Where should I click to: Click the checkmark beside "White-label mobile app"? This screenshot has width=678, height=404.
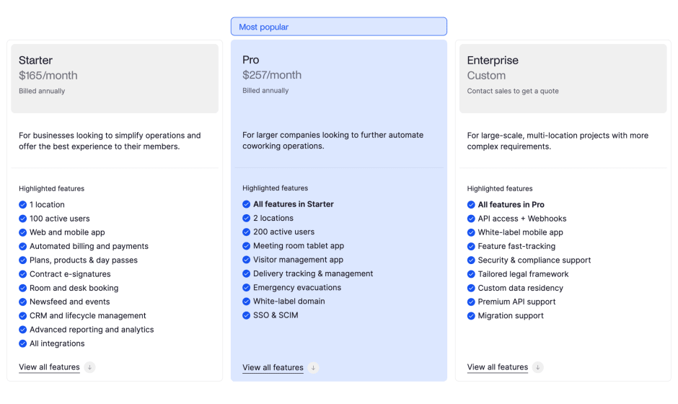[x=471, y=232]
